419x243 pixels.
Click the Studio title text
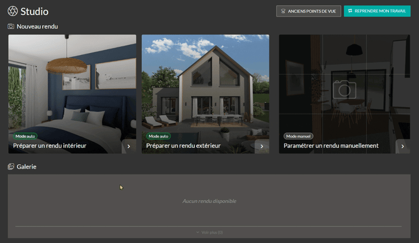click(x=34, y=11)
